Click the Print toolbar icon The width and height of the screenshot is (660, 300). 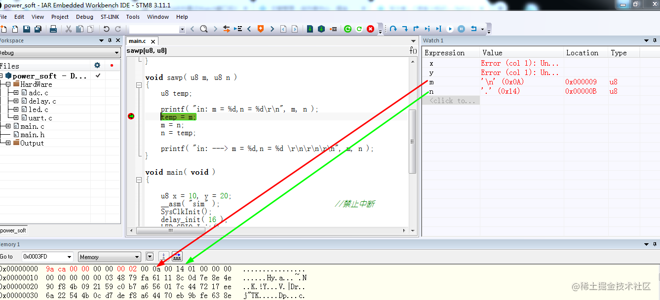53,29
